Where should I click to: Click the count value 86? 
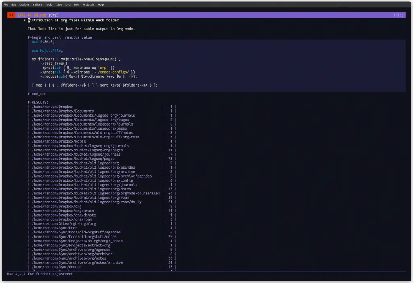(170, 198)
